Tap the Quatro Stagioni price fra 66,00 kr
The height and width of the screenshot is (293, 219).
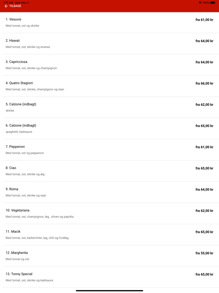click(204, 83)
